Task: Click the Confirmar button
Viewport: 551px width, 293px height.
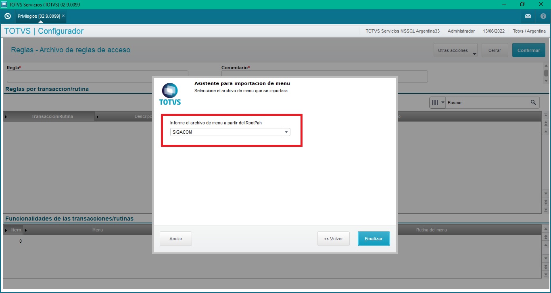Action: pyautogui.click(x=528, y=50)
